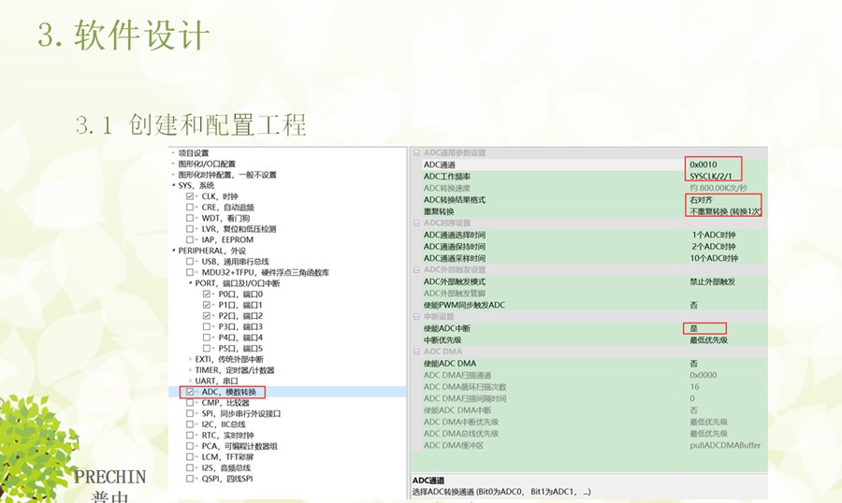Change 重复转换 value 不重复转换
Screen dimensions: 842x503
coord(725,211)
